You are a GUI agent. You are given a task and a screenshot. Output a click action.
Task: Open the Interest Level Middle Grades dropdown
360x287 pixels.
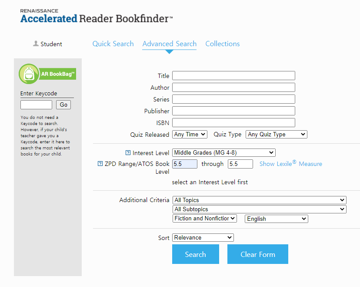[x=224, y=152]
